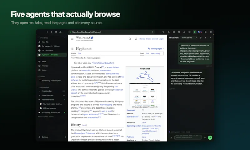The height and width of the screenshot is (150, 250).
Task: Reload the current page
Action: [56, 32]
